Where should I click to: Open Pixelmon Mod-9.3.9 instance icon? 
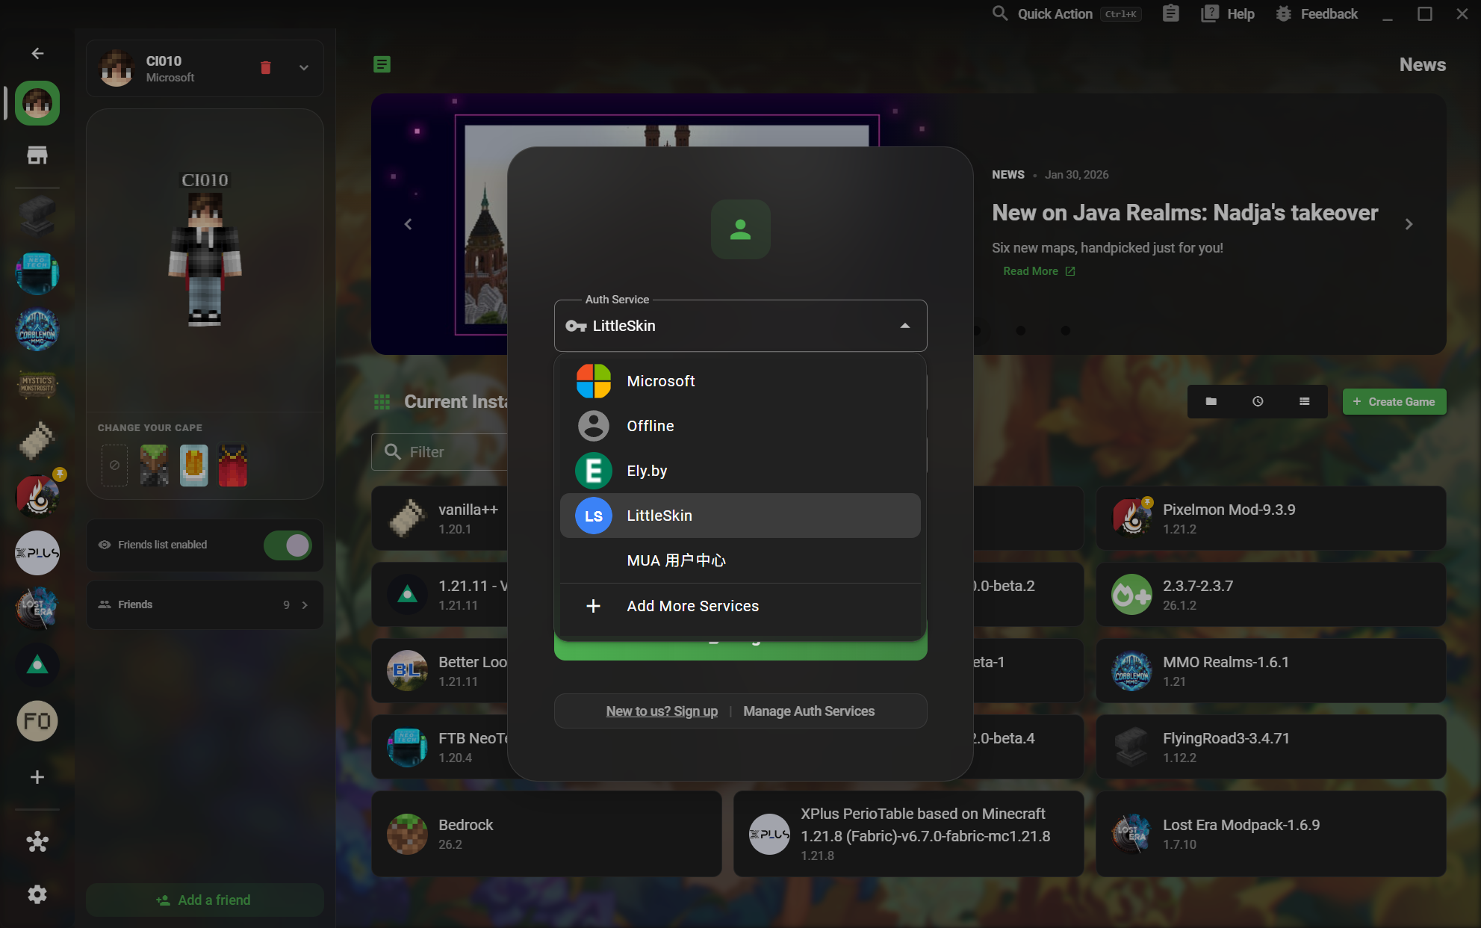(1132, 517)
